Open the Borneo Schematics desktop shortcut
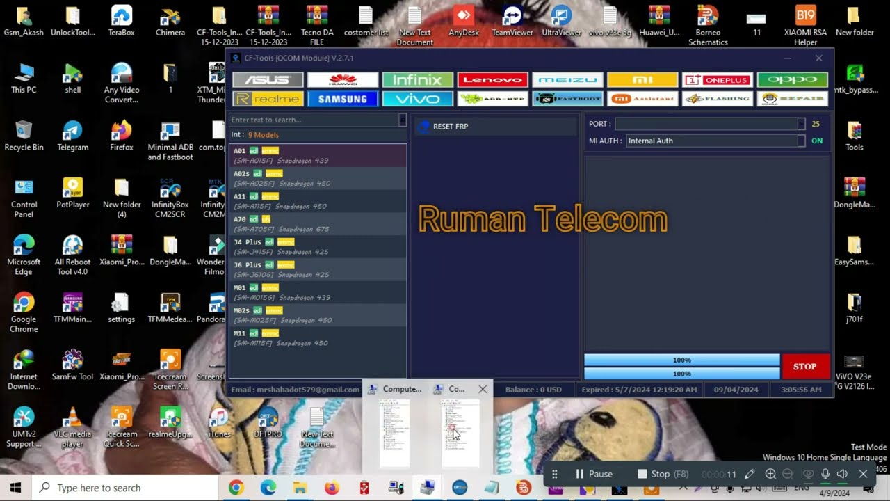 tap(708, 25)
